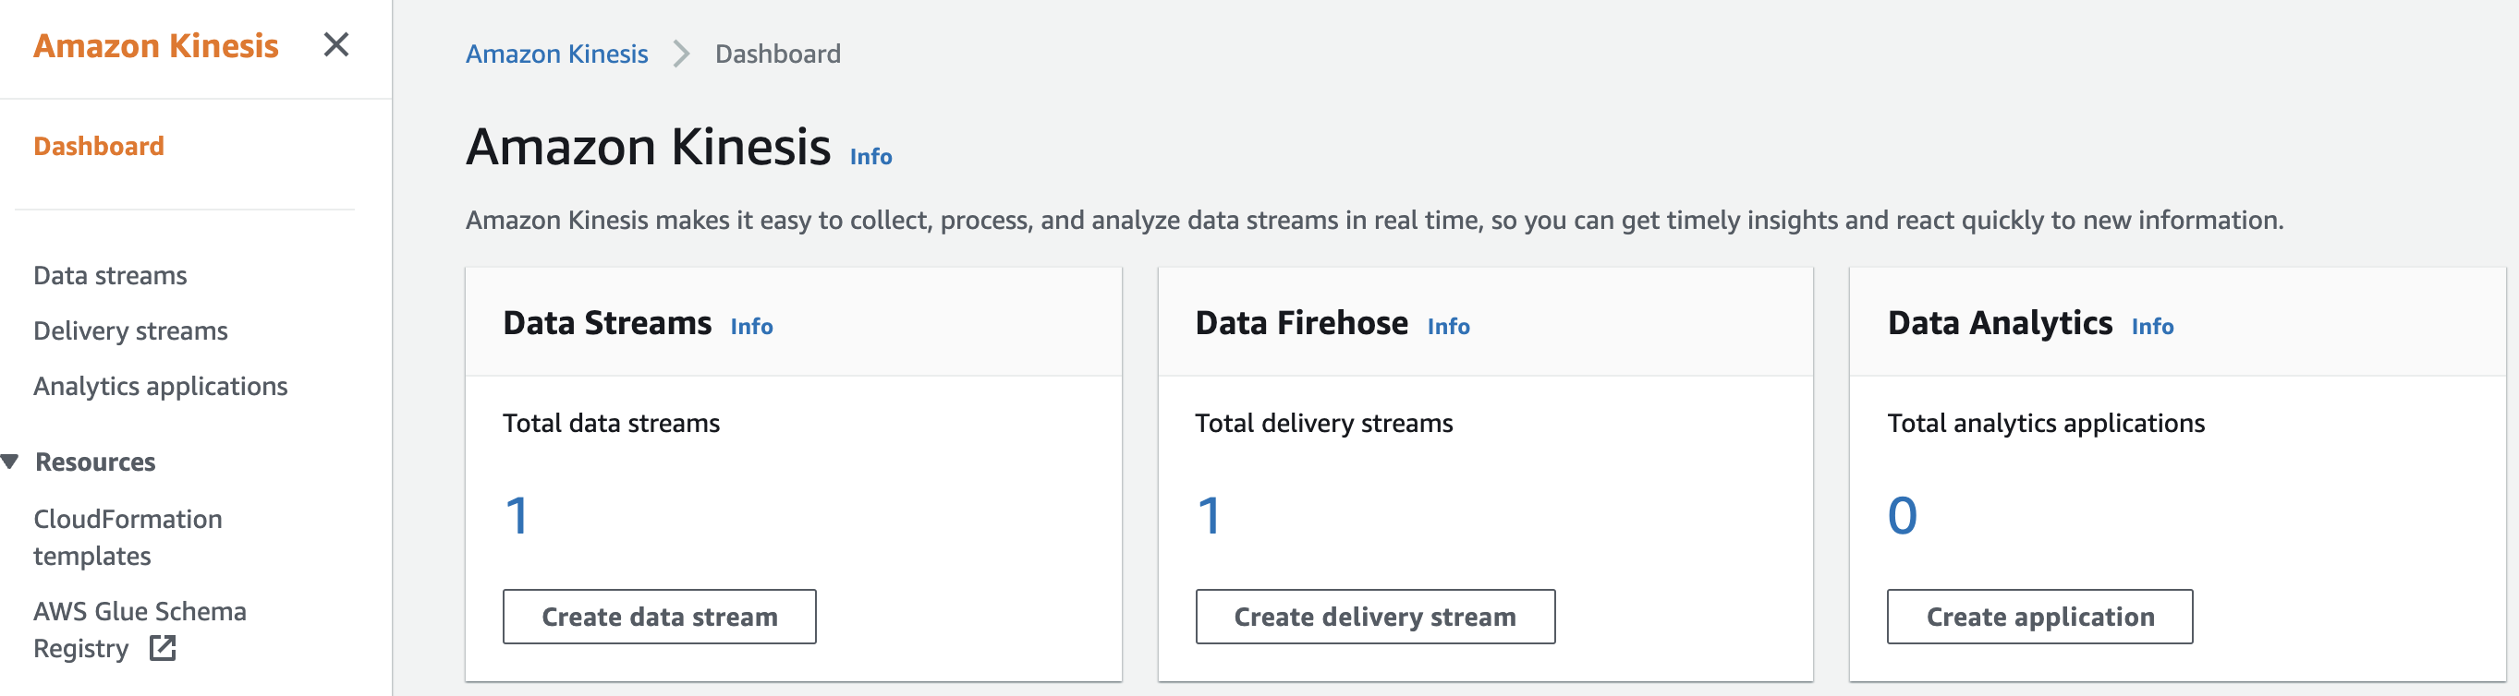This screenshot has width=2519, height=696.
Task: Open AWS Glue Schema Registry link
Action: tap(140, 630)
